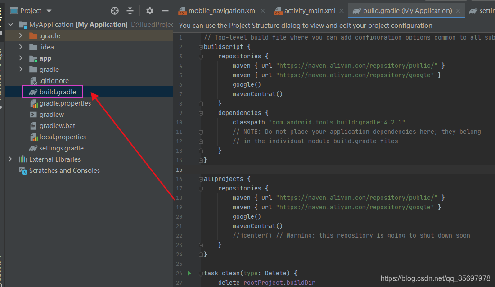This screenshot has width=495, height=287.
Task: Run clean task via green gutter arrow
Action: [x=189, y=273]
